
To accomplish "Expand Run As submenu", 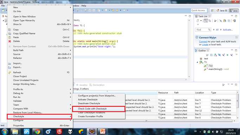I will pyautogui.click(x=40, y=97).
